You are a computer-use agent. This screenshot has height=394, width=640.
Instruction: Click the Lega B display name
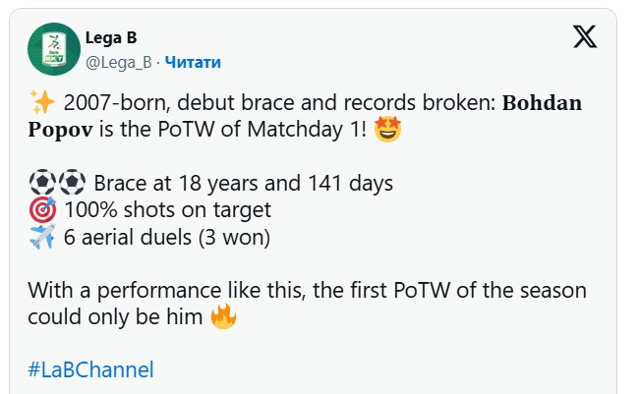point(111,38)
